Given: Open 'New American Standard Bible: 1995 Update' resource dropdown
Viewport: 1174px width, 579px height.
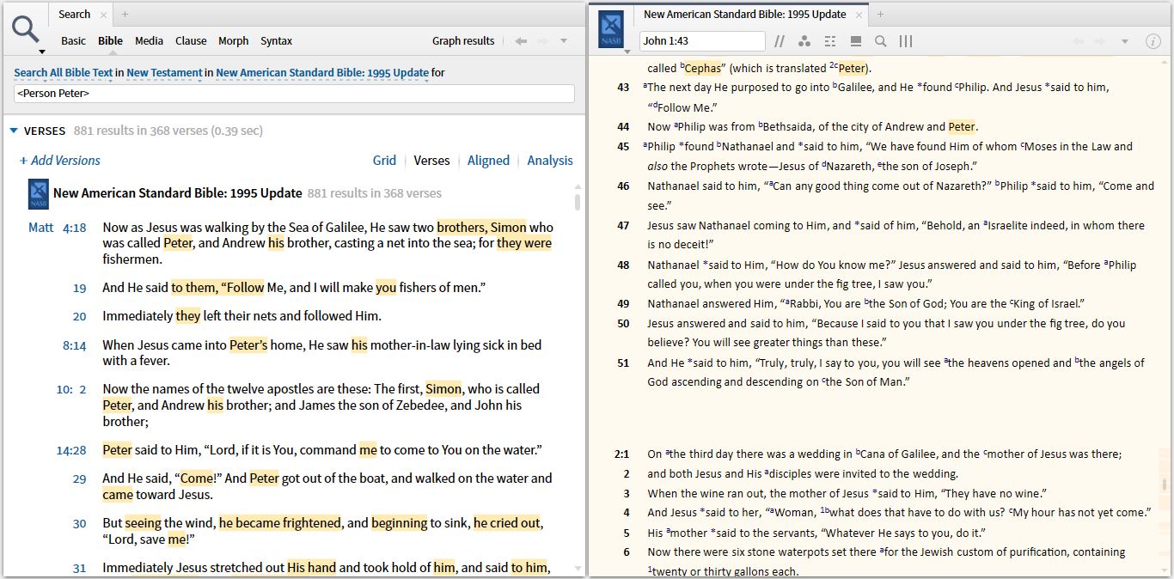Looking at the screenshot, I should 322,73.
